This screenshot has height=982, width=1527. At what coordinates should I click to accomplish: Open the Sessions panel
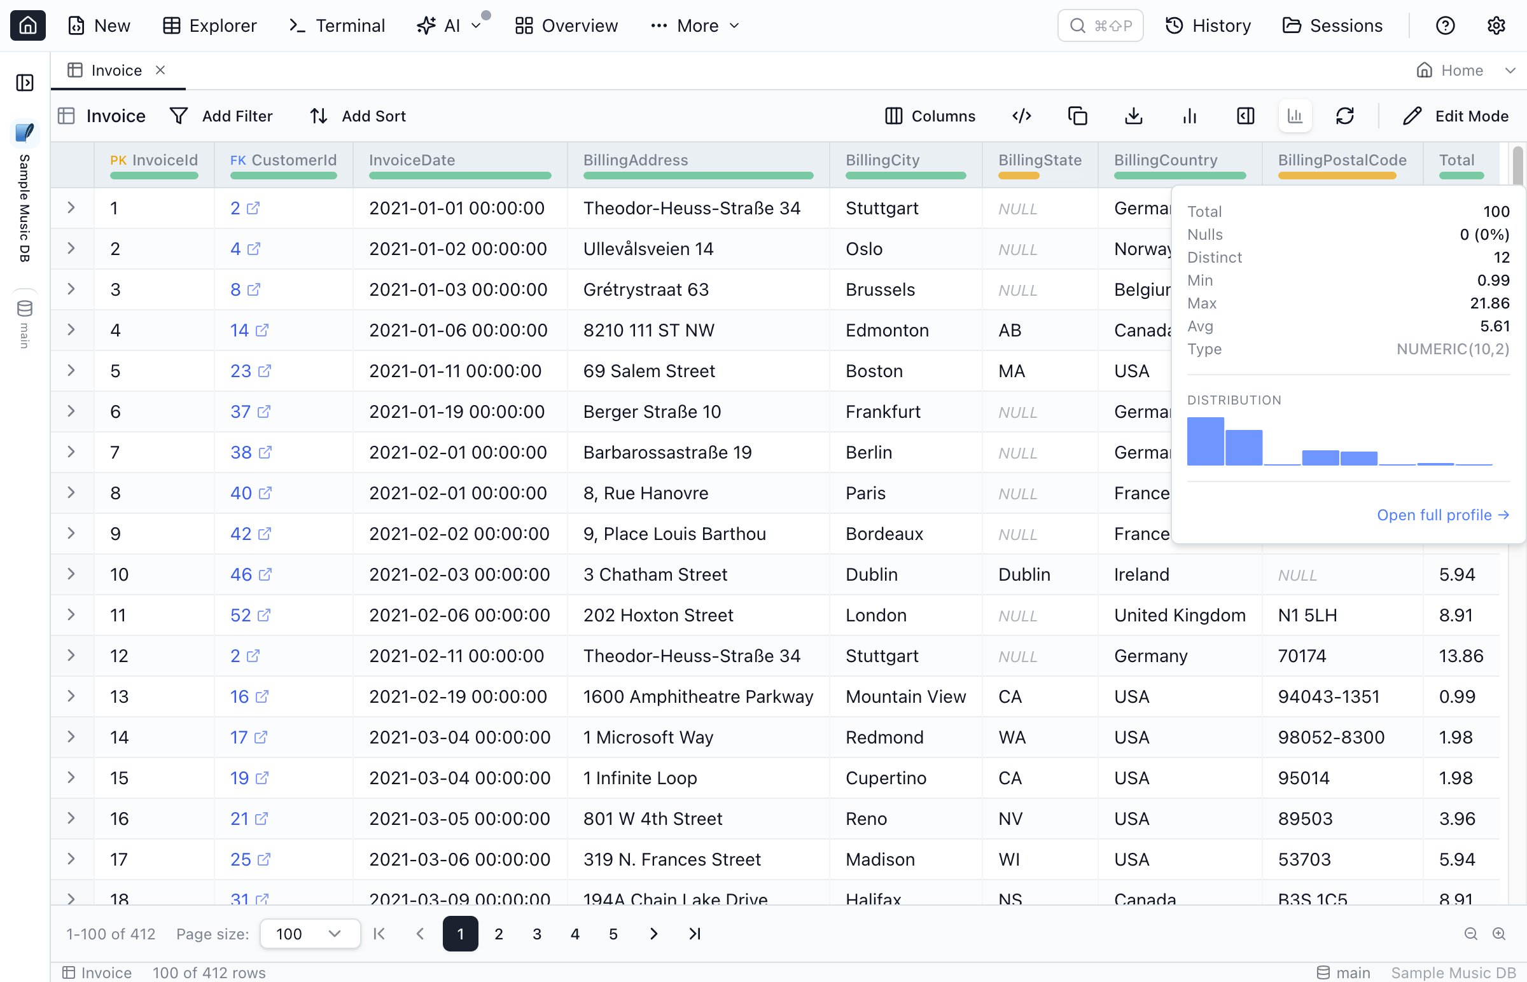[1332, 25]
